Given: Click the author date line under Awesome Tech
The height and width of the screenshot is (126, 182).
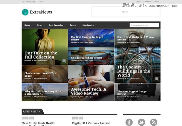Looking at the screenshot, I should (82, 97).
